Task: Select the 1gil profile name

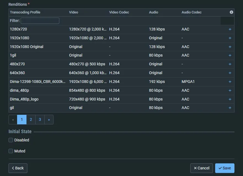Action: click(x=13, y=55)
